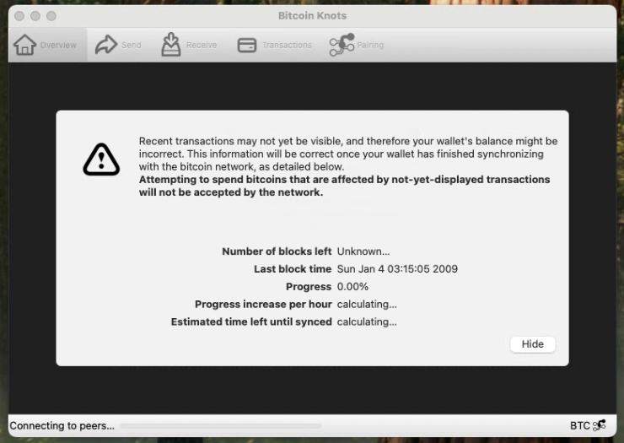This screenshot has width=624, height=443.
Task: Close the Bitcoin Knots window
Action: point(19,16)
